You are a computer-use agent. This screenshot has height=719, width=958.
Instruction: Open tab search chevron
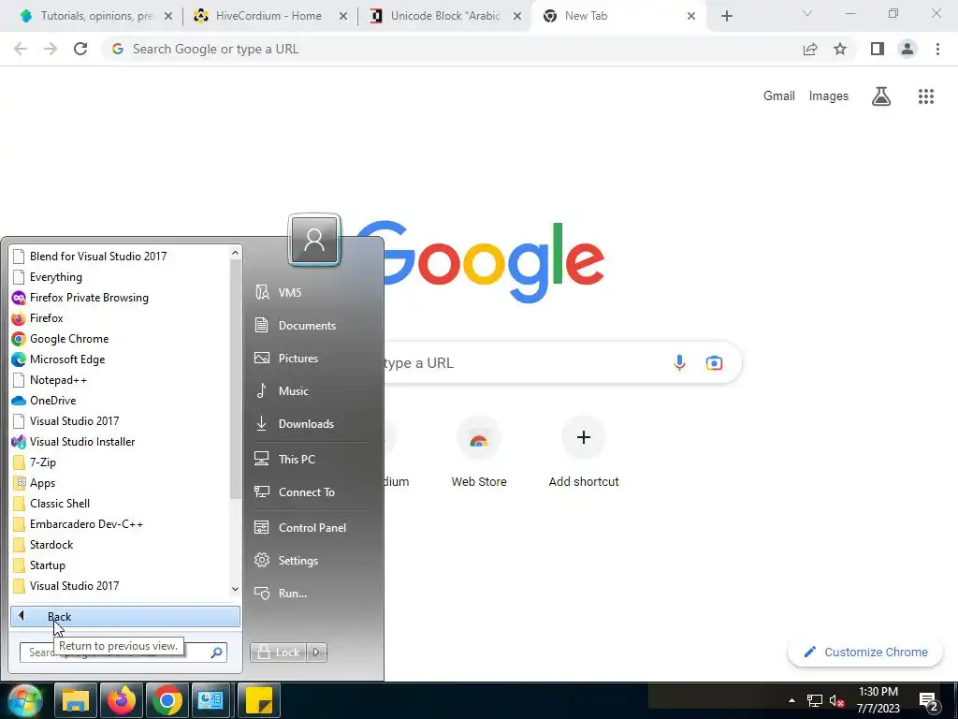807,13
